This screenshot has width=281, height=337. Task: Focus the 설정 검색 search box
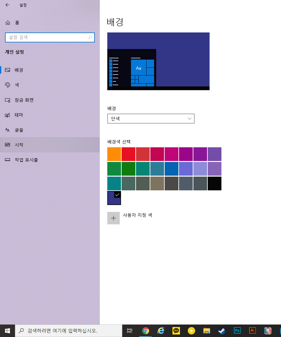point(50,37)
